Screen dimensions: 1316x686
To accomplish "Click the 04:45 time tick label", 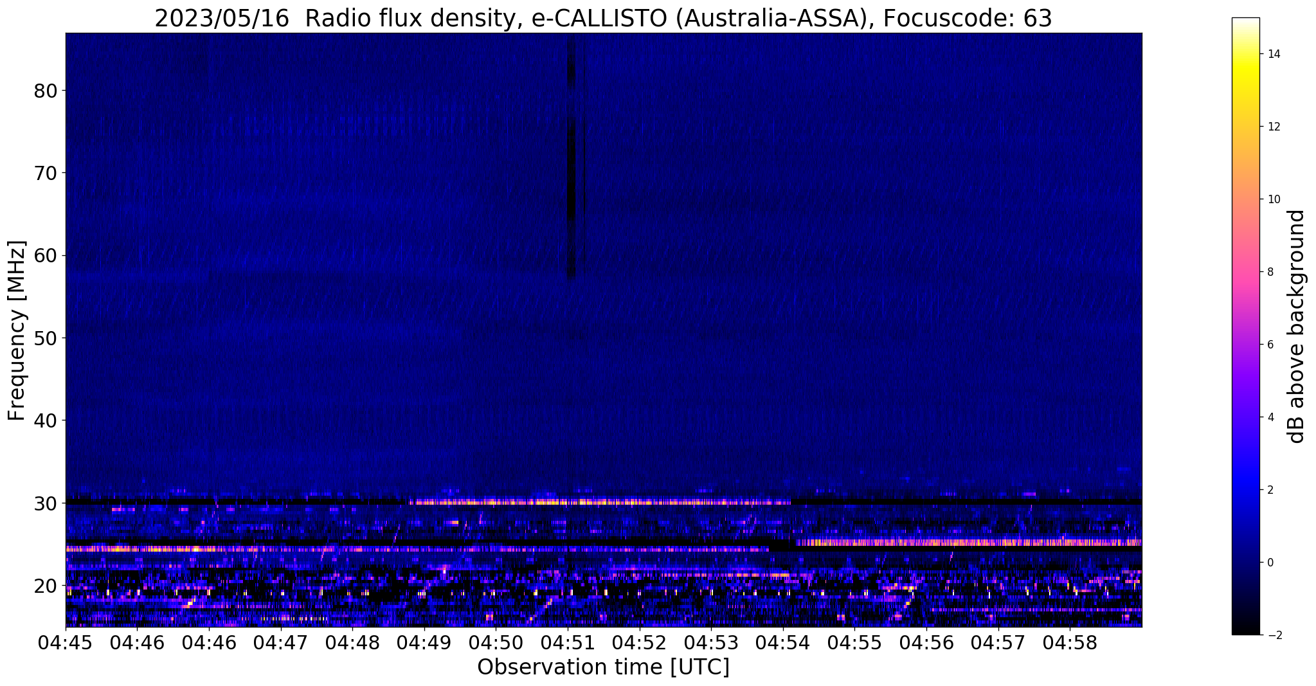I will 66,642.
